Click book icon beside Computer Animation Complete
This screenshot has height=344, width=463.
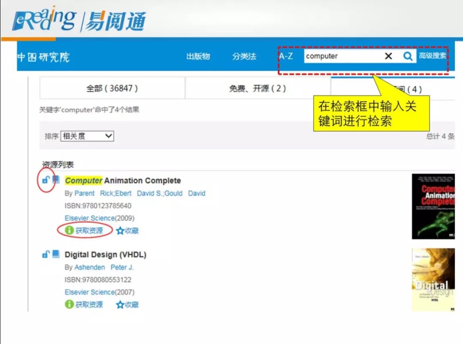pos(56,180)
